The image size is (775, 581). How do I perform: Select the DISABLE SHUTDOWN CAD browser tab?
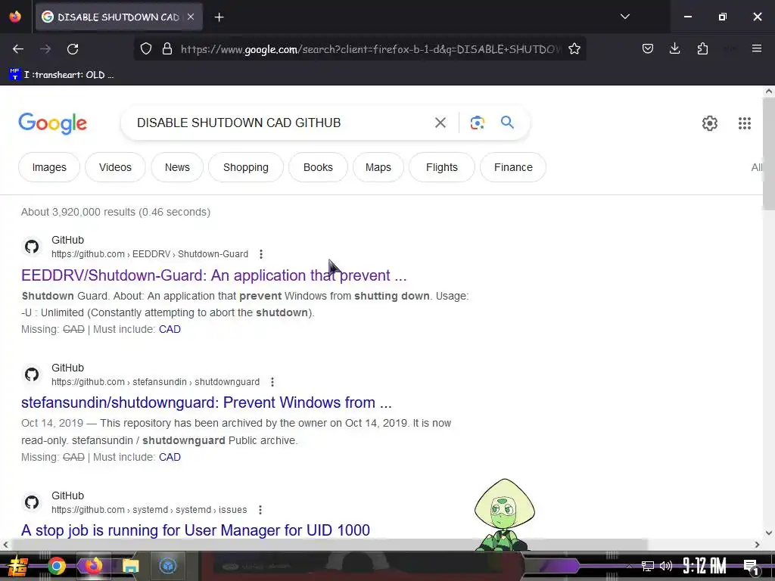point(119,17)
